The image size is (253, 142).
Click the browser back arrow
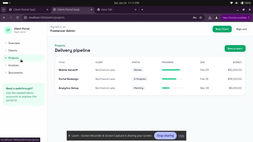click(x=4, y=18)
